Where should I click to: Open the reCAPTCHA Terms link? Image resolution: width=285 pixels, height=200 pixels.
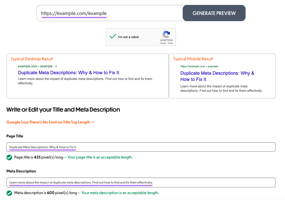(170, 43)
